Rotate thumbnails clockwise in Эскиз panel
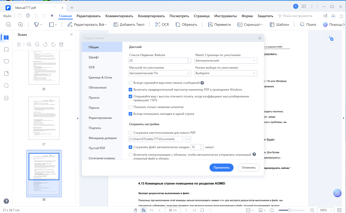This screenshot has height=213, width=346. pos(53,44)
